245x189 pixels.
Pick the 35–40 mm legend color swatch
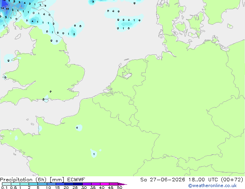click(95, 184)
